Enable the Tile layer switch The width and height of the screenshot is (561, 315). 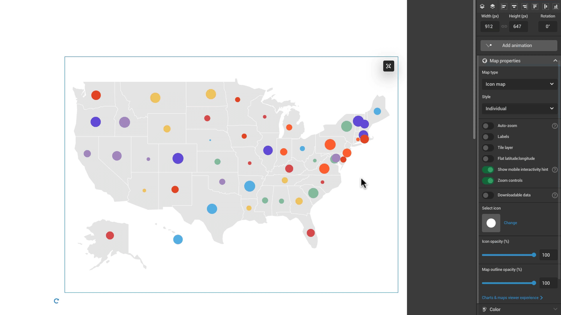point(488,148)
